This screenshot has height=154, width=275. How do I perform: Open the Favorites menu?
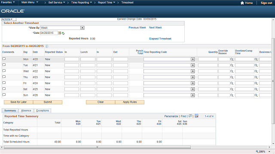coord(8,3)
